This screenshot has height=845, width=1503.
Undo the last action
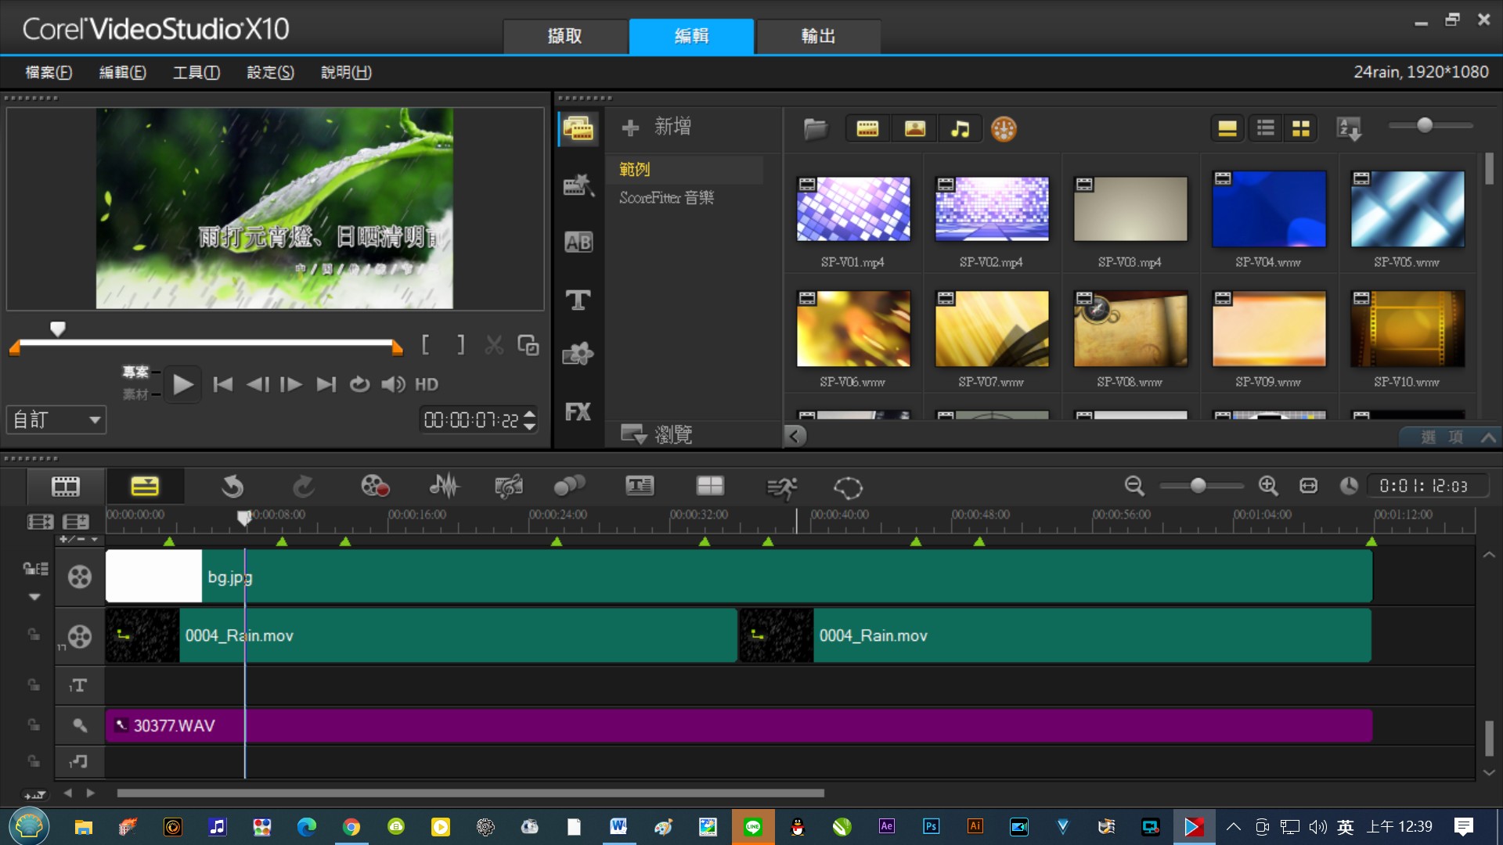(x=232, y=487)
